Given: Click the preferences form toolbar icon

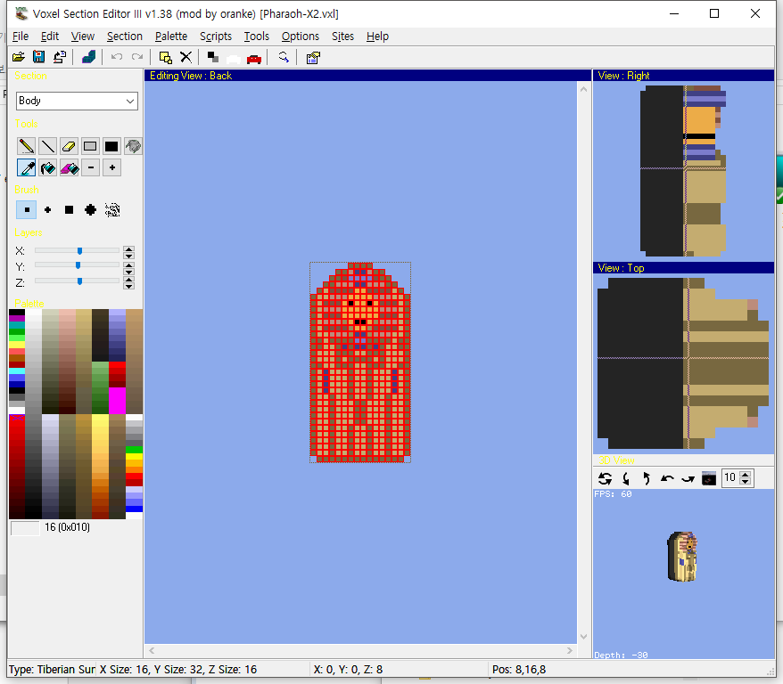Looking at the screenshot, I should point(313,57).
